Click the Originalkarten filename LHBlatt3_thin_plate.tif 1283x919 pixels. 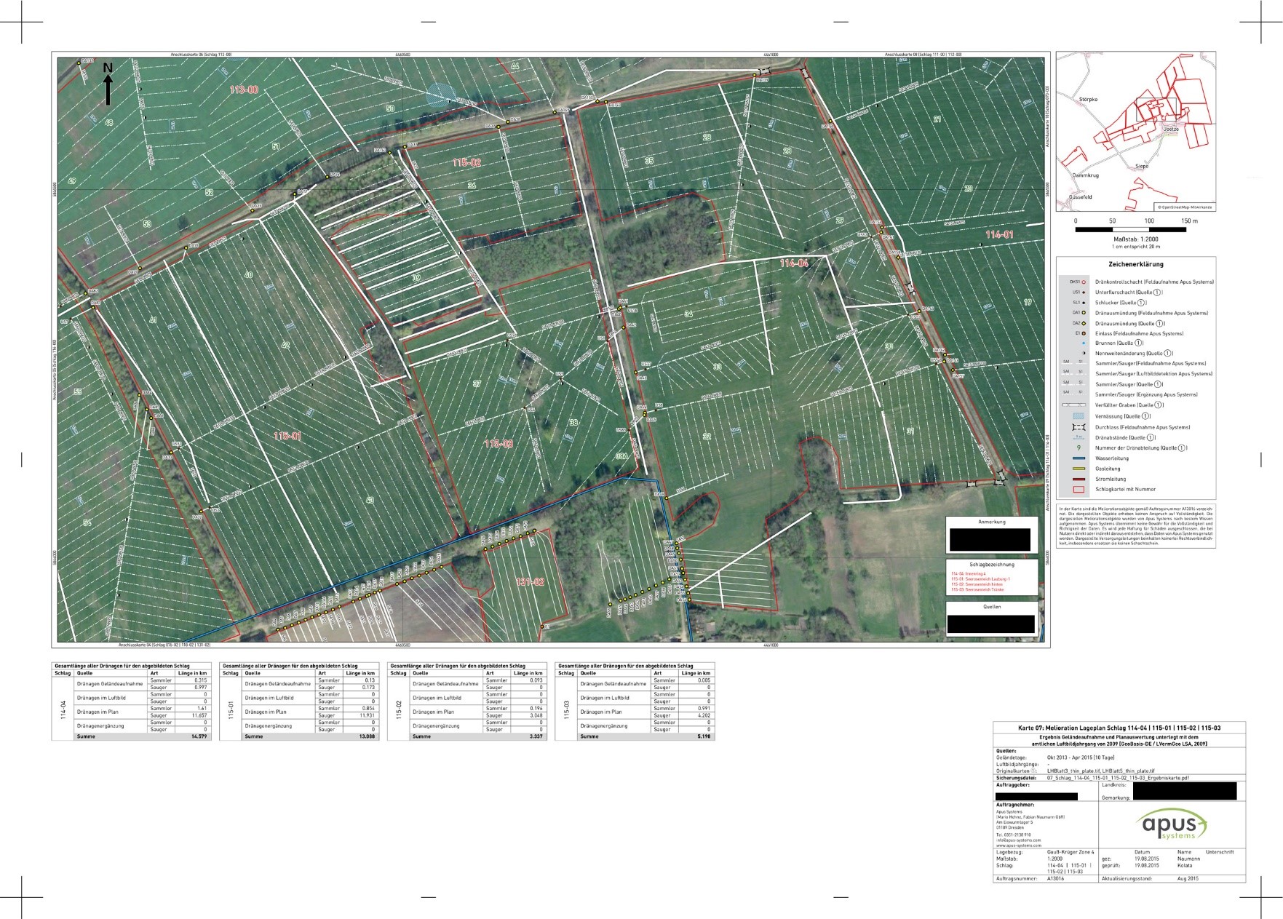click(x=1073, y=771)
